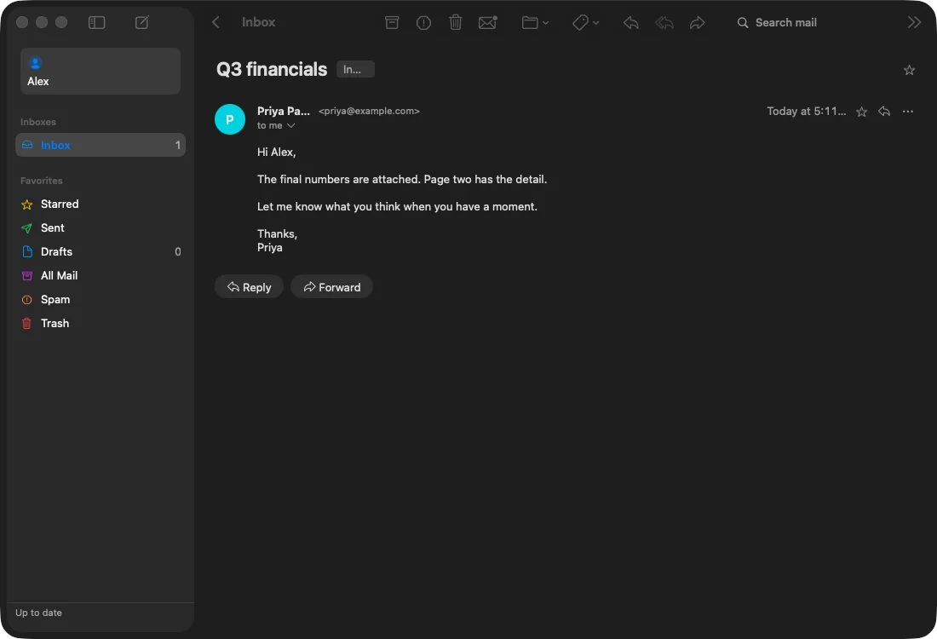Screen dimensions: 937x639
Task: Click sender email priya@example.com
Action: [x=369, y=111]
